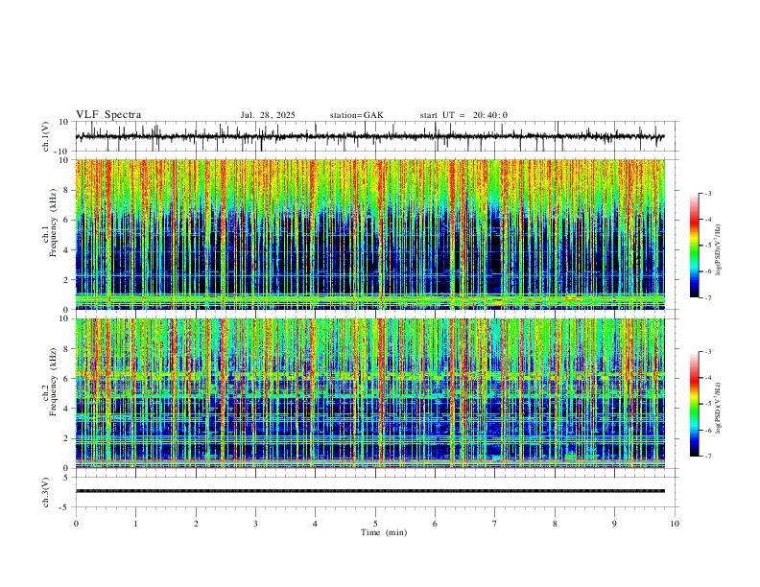Click the "VLF Spectra" title text

(108, 115)
